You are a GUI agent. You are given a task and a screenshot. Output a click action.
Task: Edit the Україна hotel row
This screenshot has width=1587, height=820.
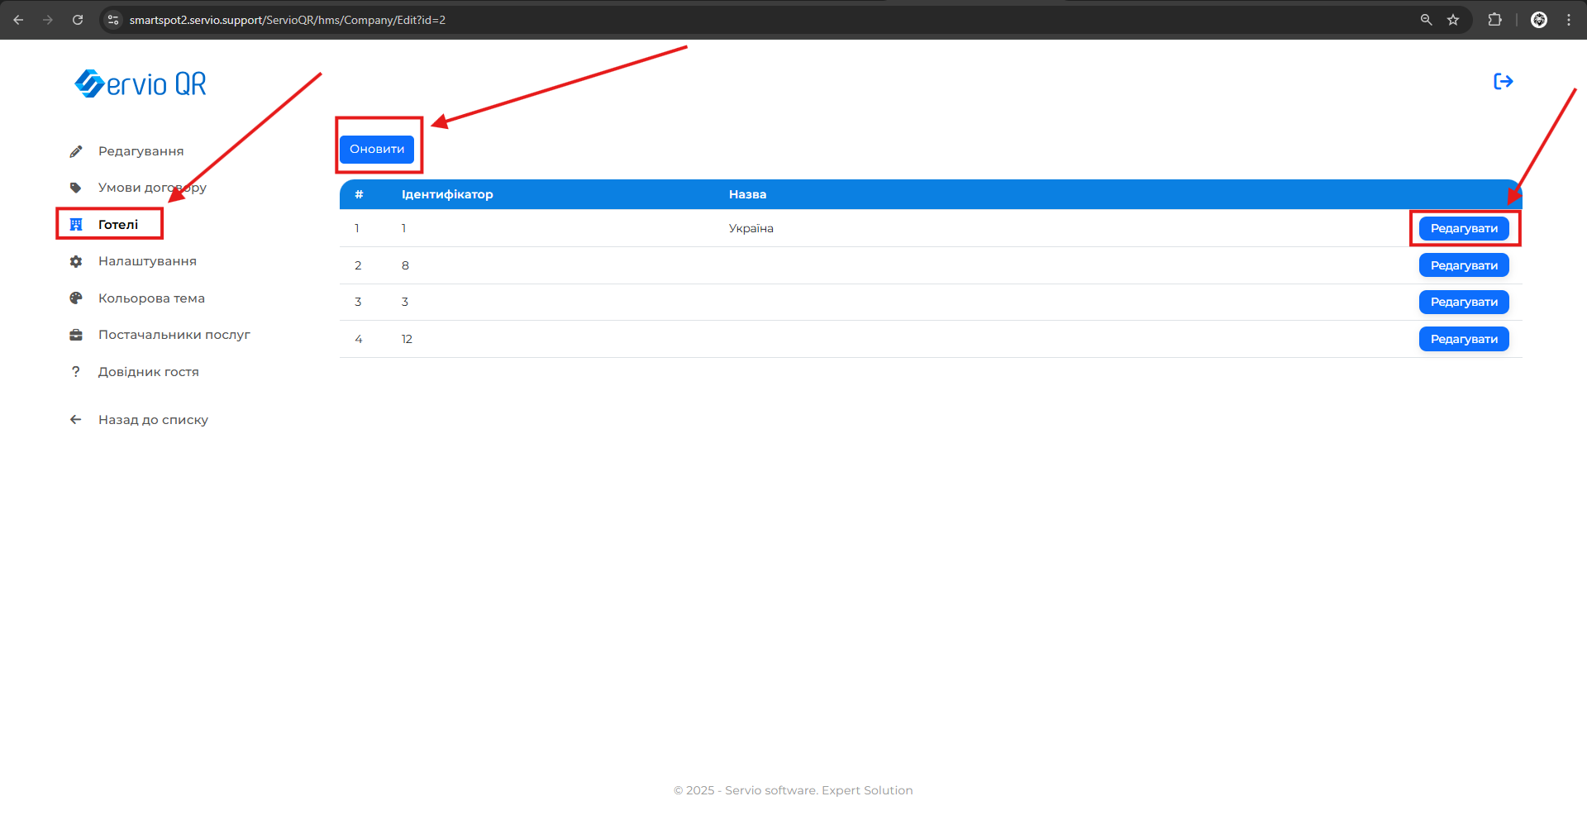1463,229
